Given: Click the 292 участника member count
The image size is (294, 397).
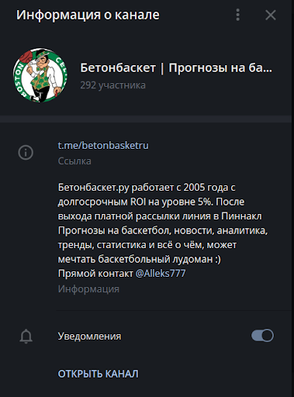Looking at the screenshot, I should pyautogui.click(x=112, y=85).
